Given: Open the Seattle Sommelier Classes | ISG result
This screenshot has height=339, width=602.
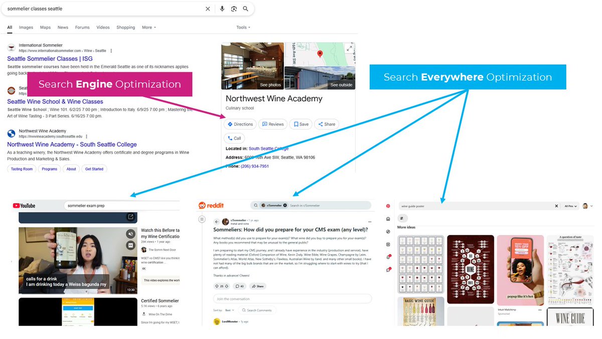Looking at the screenshot, I should coord(50,59).
